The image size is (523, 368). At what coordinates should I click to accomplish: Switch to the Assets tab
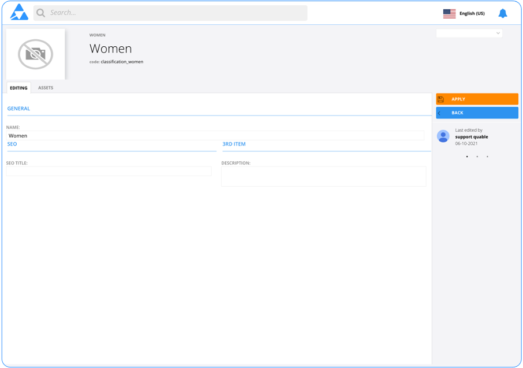point(46,88)
